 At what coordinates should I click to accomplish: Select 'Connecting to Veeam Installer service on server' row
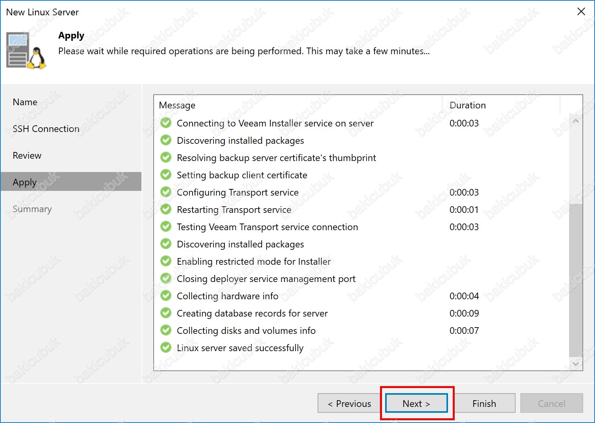pyautogui.click(x=361, y=123)
